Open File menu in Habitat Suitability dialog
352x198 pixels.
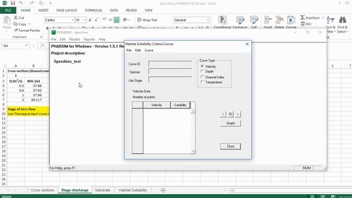129,50
